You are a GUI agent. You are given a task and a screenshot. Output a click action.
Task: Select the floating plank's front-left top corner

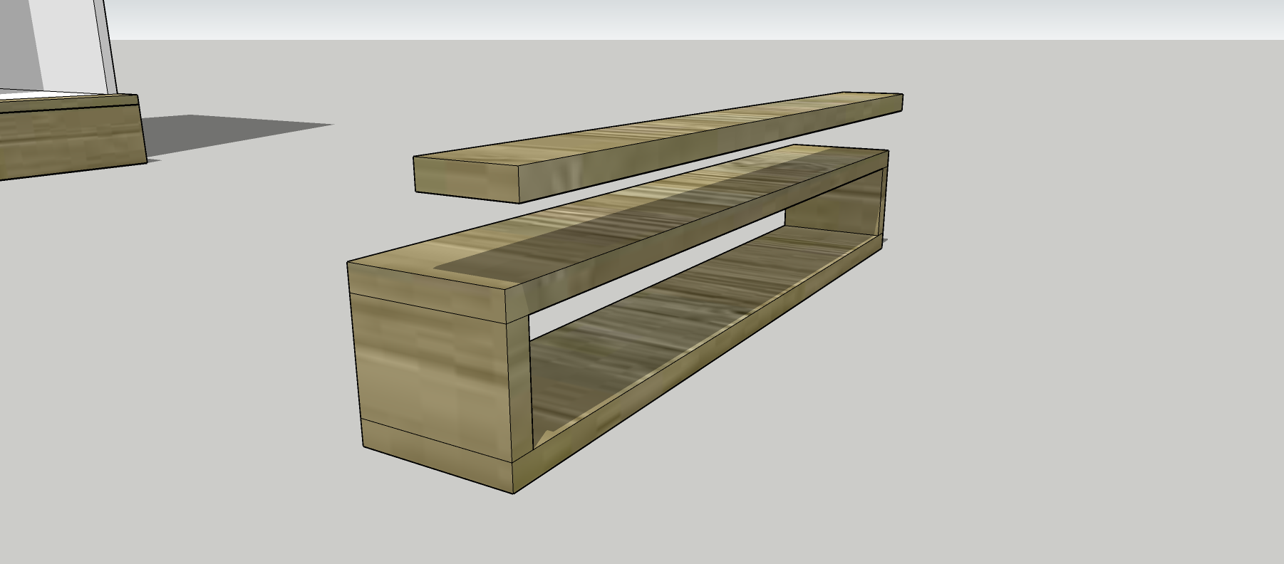click(415, 158)
